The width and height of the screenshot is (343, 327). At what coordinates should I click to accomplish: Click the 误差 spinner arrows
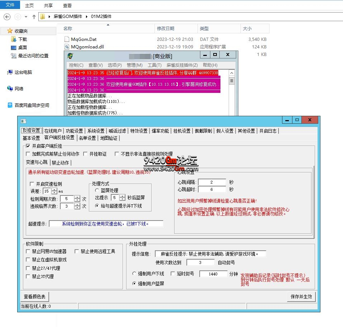pos(54,191)
